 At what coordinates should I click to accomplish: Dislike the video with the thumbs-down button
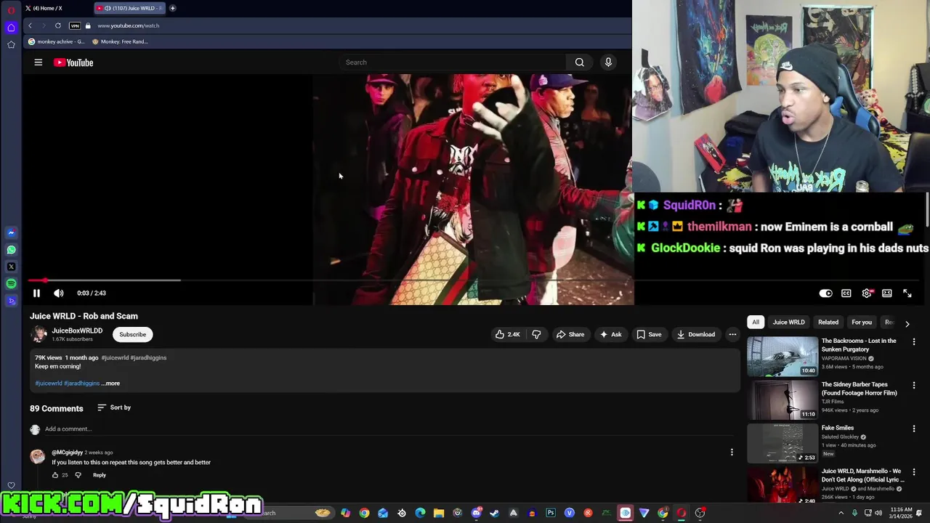click(536, 334)
